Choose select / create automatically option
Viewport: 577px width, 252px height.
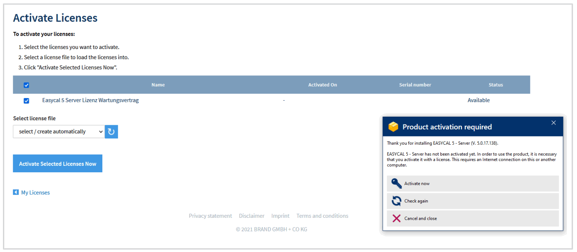(58, 131)
